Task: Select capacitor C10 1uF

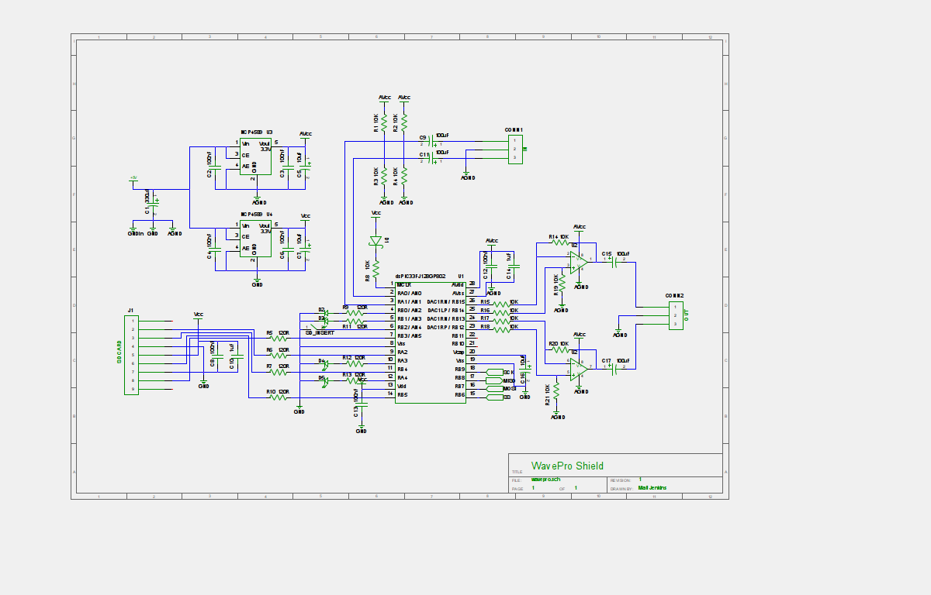Action: [x=237, y=356]
